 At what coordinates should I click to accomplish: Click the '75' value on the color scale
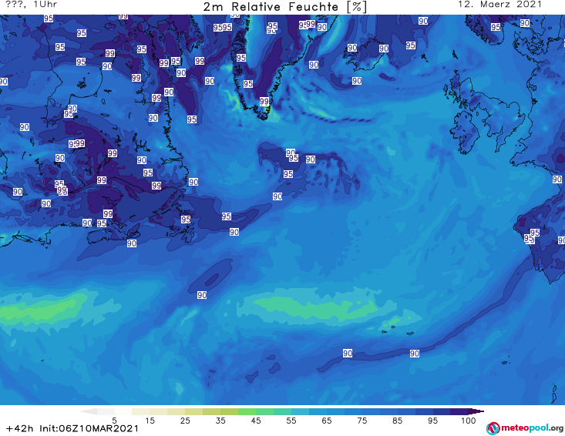(362, 421)
